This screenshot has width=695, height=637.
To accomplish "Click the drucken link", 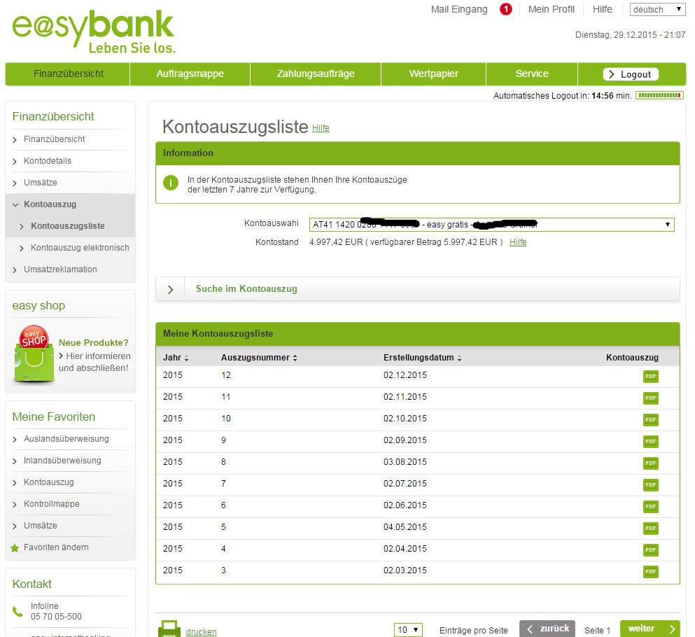I will tap(202, 631).
